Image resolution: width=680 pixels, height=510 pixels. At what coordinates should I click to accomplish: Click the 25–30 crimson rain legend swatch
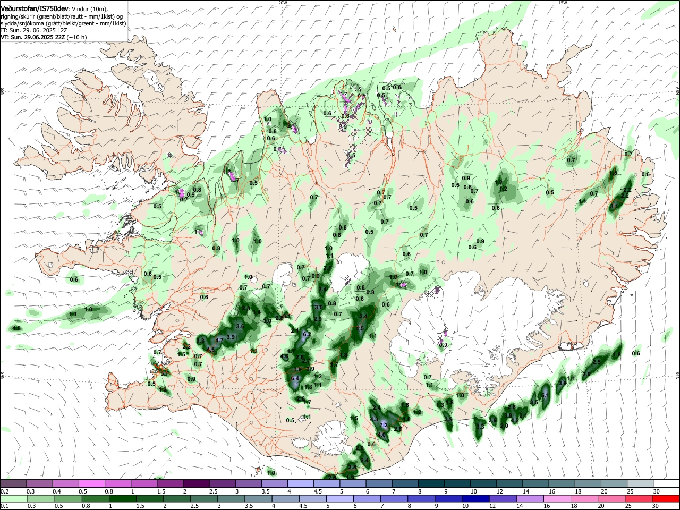pyautogui.click(x=637, y=498)
